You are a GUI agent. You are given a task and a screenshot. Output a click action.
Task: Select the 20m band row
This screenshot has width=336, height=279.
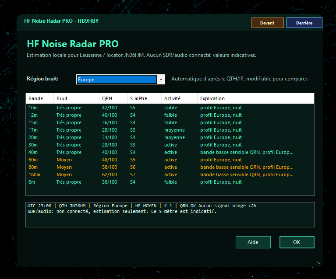point(170,137)
